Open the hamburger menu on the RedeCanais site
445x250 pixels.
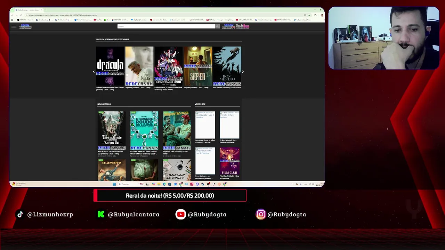pos(14,27)
